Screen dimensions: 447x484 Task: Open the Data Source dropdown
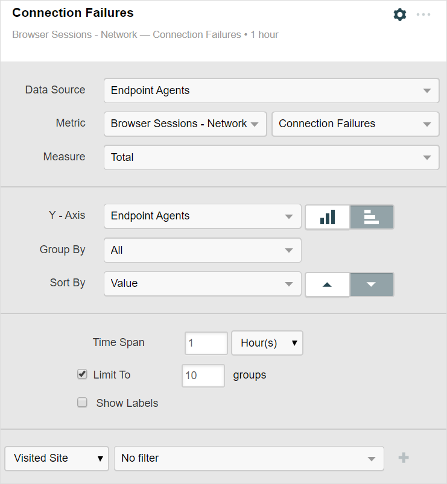coord(271,90)
